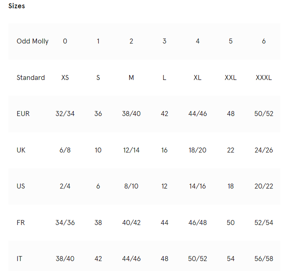292x271 pixels.
Task: Click US size 14/16 cell
Action: pyautogui.click(x=198, y=186)
